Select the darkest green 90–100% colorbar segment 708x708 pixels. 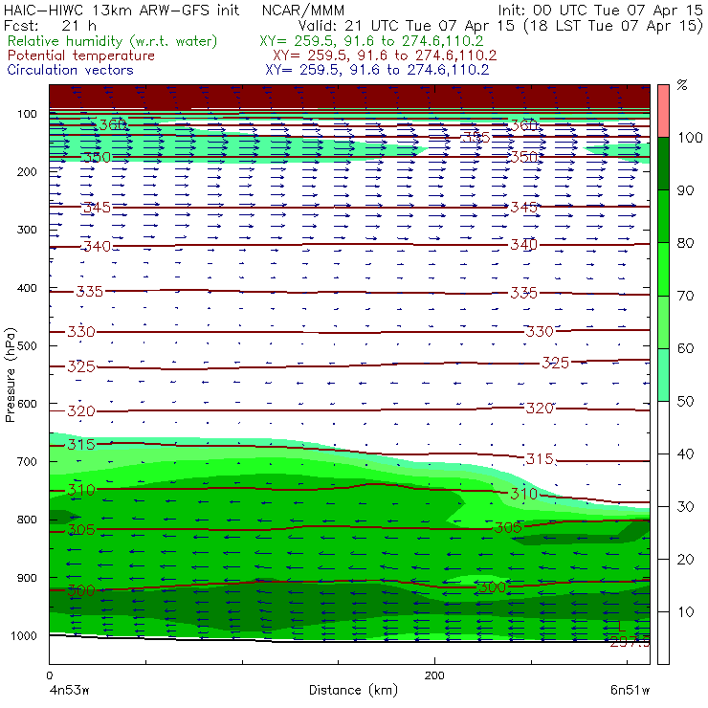pos(663,163)
